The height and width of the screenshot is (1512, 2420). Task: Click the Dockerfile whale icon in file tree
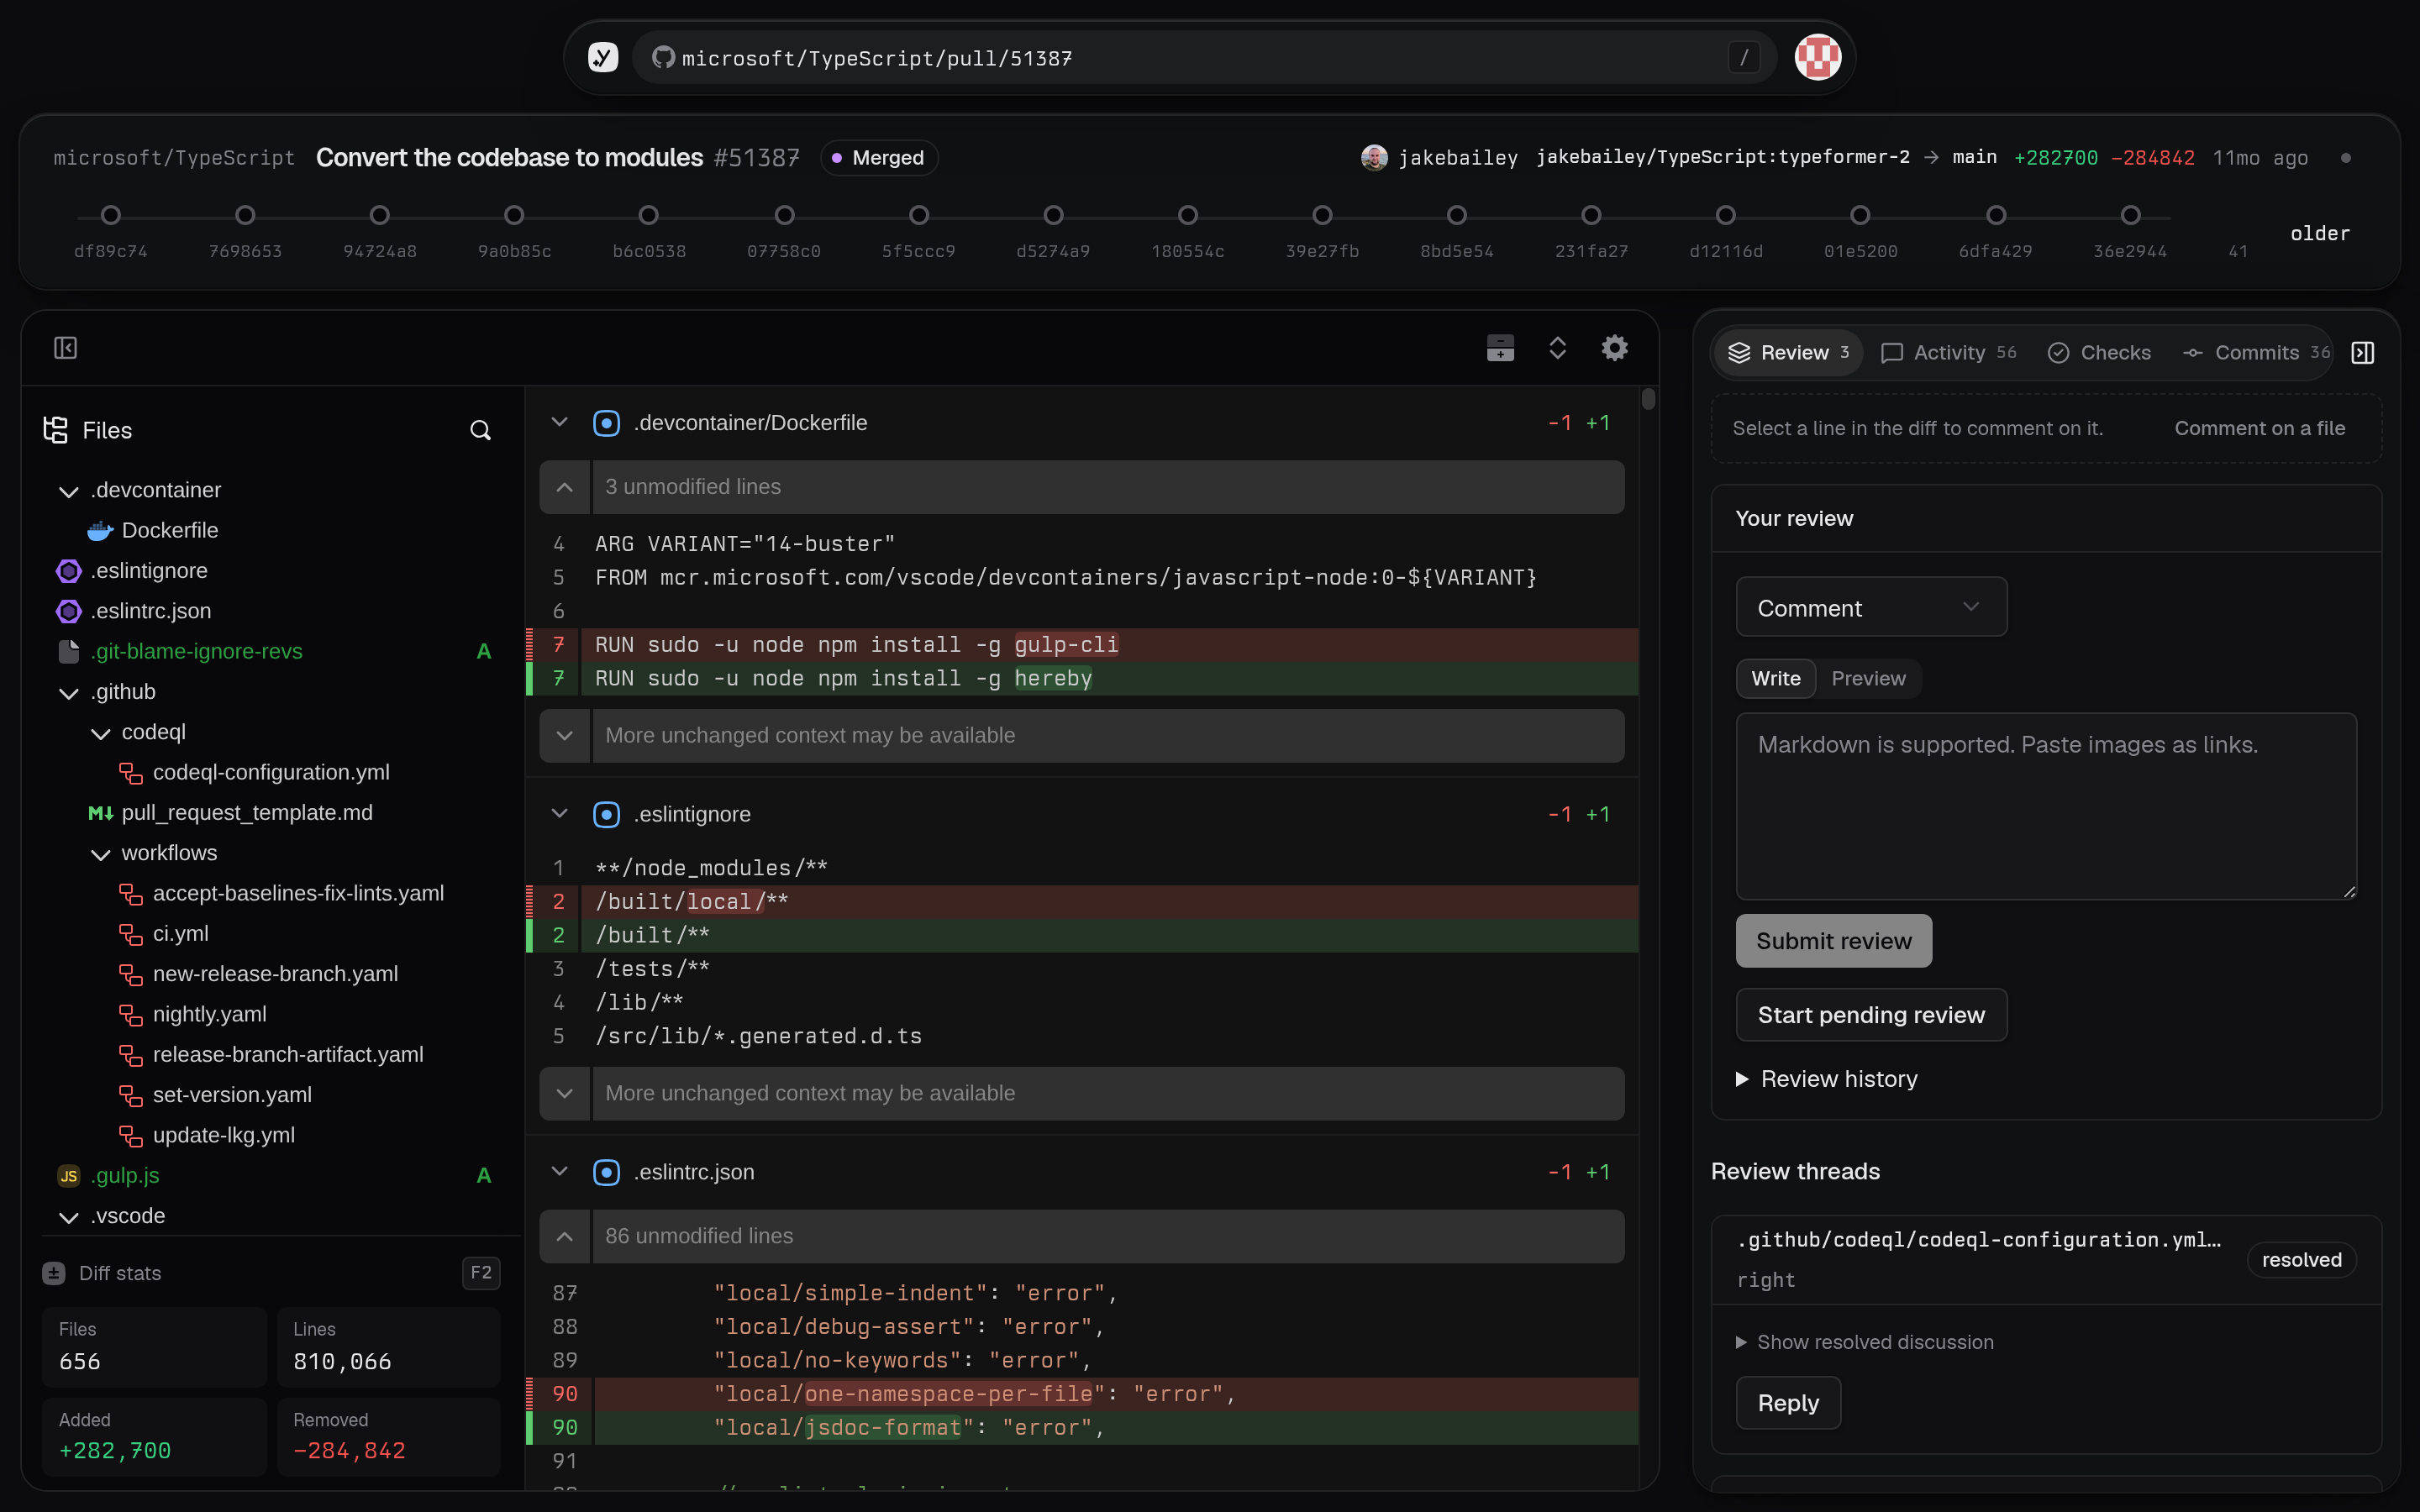tap(100, 531)
